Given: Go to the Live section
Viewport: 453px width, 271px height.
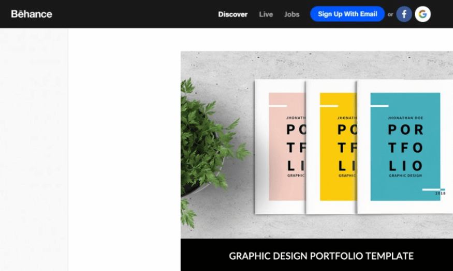Looking at the screenshot, I should (266, 14).
